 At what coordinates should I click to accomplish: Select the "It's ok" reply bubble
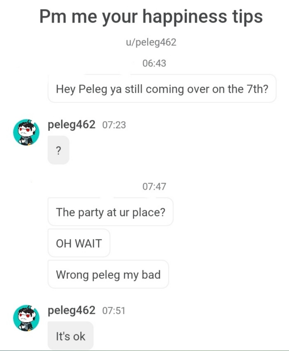71,336
